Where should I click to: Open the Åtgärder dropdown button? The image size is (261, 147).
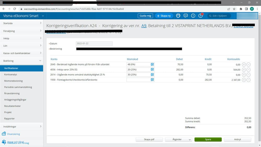tap(178, 139)
